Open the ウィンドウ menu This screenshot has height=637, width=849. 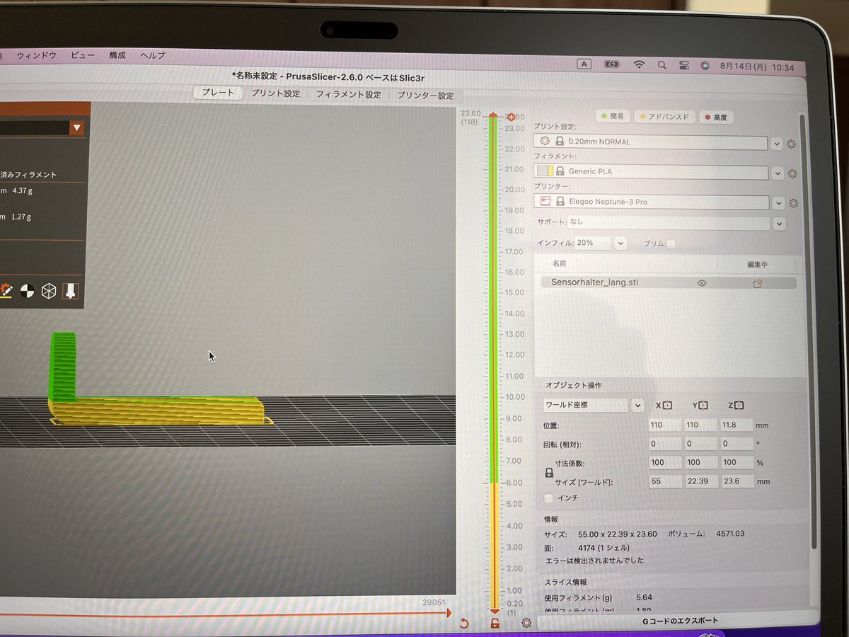(36, 55)
